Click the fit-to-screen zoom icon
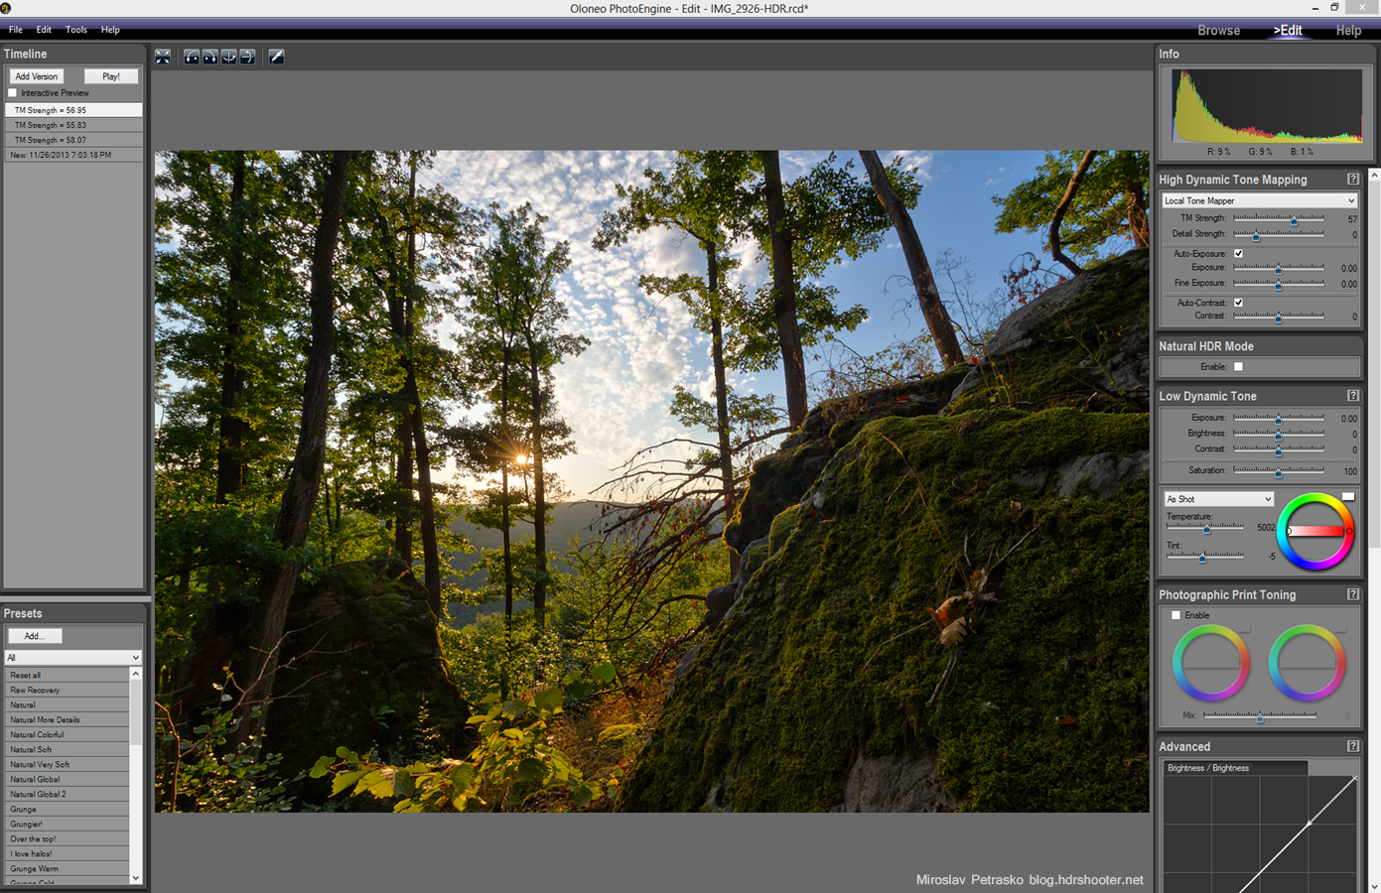 coord(163,57)
